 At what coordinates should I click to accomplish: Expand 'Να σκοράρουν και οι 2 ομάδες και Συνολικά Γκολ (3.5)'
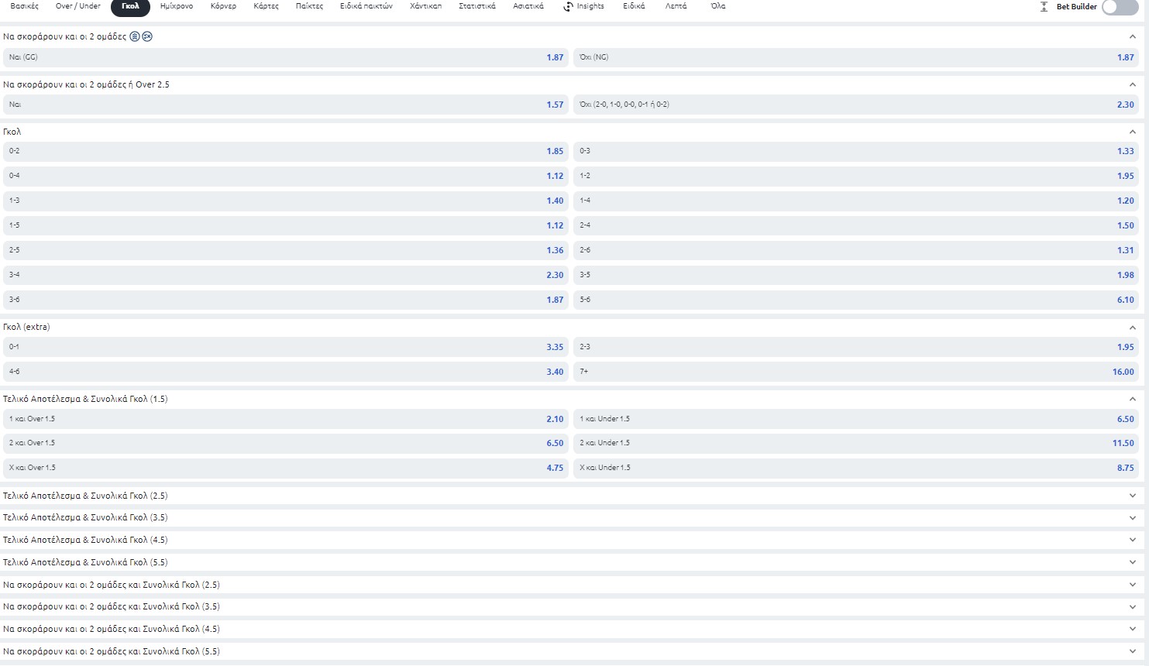(x=1132, y=607)
